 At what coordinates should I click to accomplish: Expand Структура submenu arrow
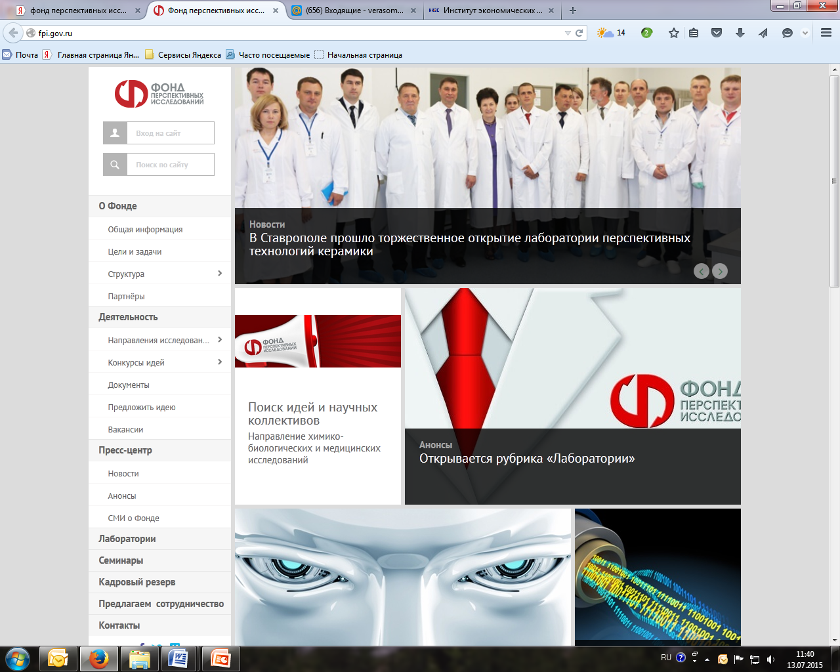(220, 273)
